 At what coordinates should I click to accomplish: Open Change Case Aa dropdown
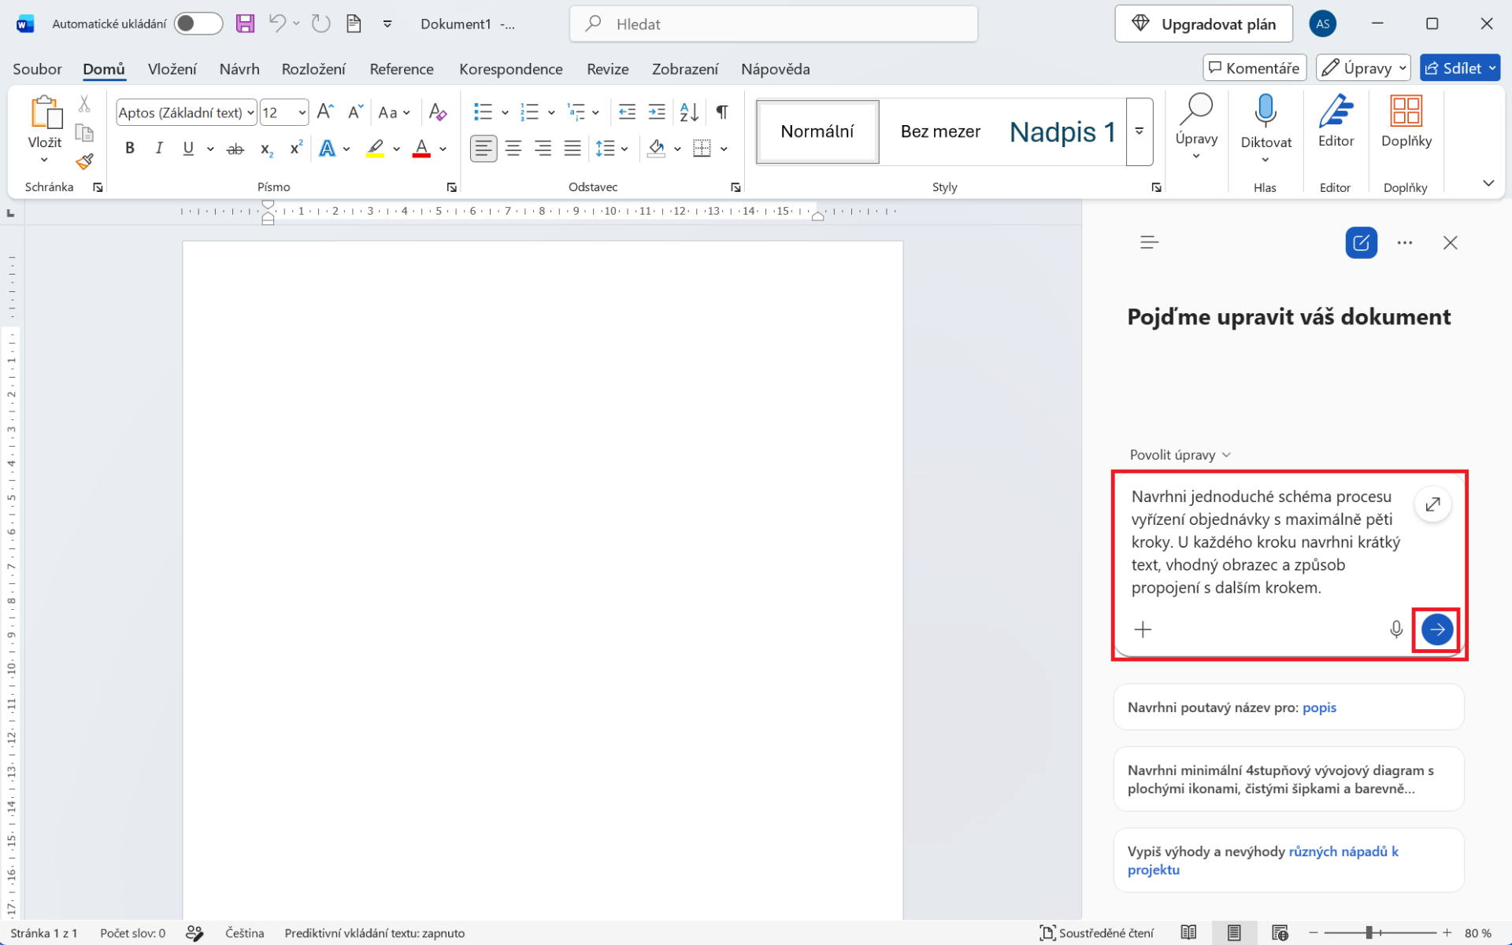395,112
